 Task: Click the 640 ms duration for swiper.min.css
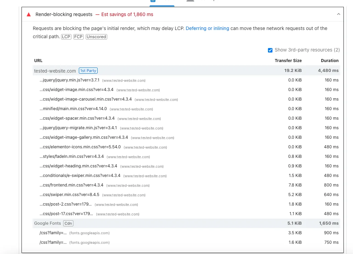click(331, 195)
